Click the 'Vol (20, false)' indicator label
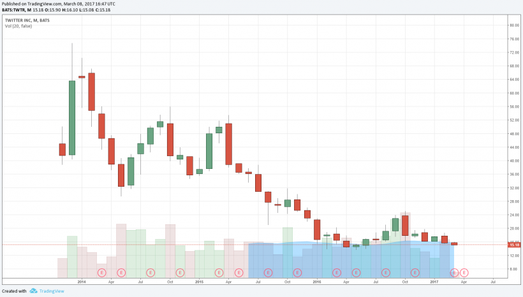 coord(18,26)
